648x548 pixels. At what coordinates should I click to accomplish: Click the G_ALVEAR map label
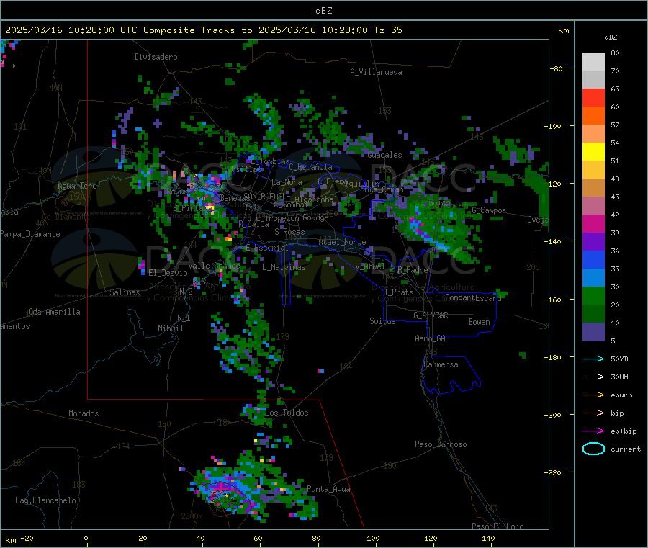tap(431, 315)
